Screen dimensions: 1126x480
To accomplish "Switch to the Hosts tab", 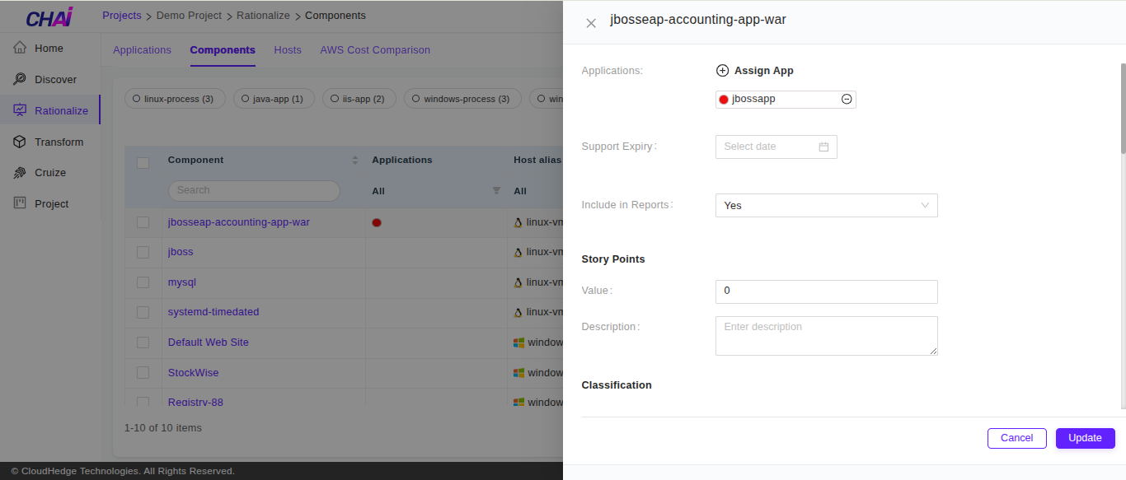I will pyautogui.click(x=288, y=50).
